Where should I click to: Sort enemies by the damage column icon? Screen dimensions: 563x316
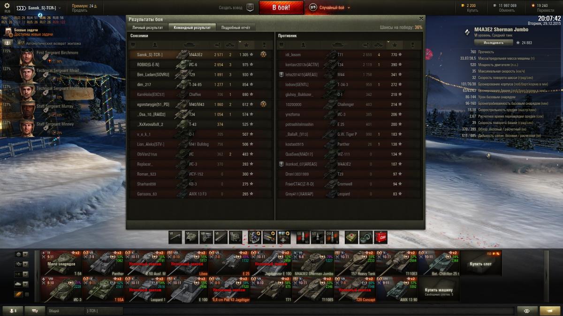click(366, 45)
